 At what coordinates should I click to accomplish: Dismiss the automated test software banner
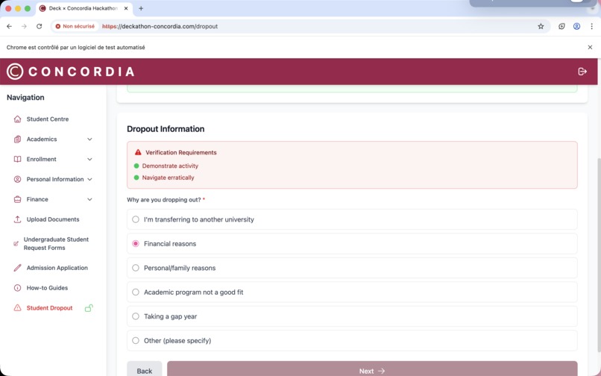click(590, 47)
